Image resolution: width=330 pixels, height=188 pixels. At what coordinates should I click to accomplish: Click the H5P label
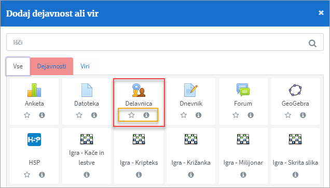34,163
